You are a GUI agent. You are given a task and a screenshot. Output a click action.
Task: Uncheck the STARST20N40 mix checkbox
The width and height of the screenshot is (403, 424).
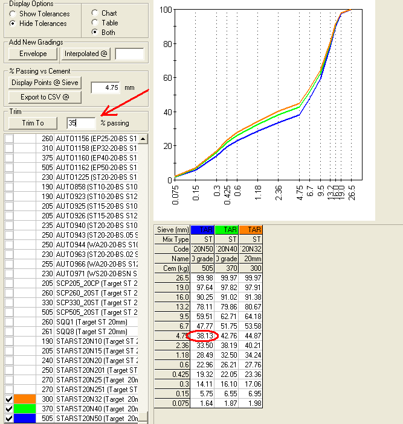click(x=8, y=409)
